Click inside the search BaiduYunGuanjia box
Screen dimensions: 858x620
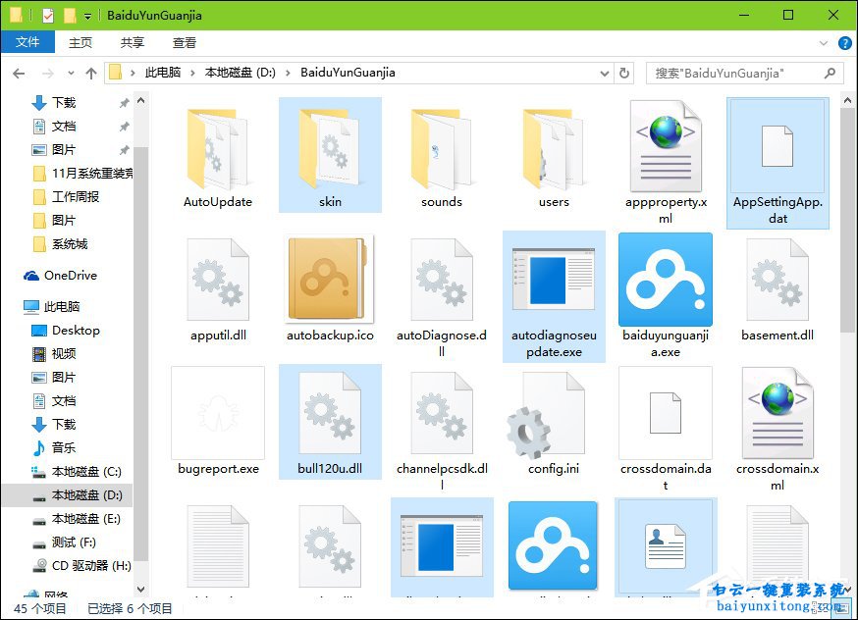coord(746,73)
